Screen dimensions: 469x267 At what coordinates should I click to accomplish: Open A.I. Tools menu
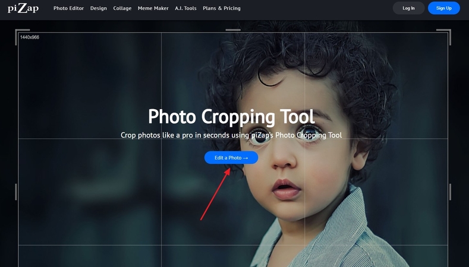[x=185, y=8]
